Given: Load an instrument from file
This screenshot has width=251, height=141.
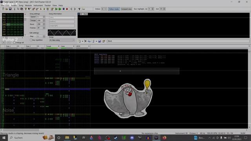Looking at the screenshot, I should pos(93,41).
